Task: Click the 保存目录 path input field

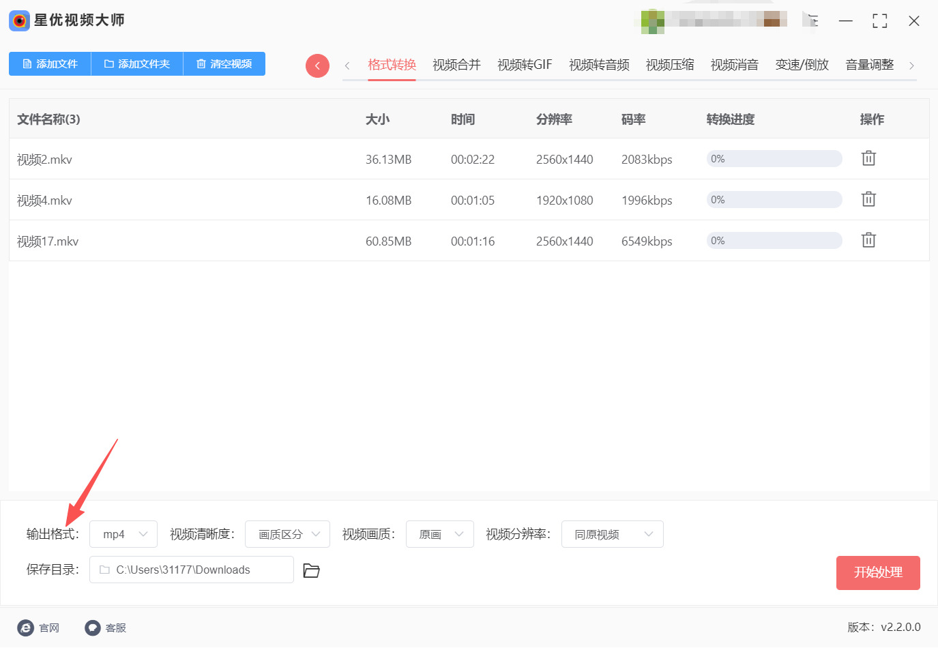Action: 192,570
